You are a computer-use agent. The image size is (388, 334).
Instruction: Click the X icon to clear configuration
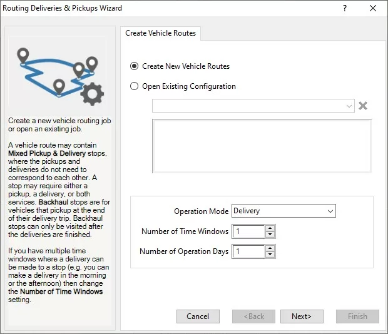point(363,106)
